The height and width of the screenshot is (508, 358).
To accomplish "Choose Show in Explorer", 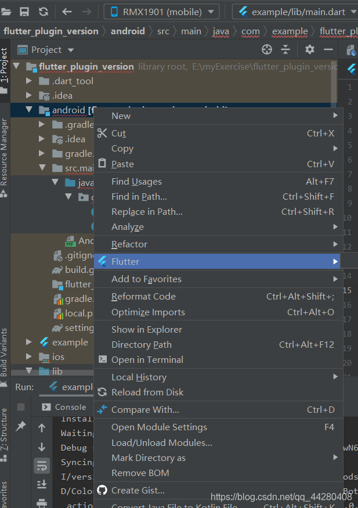I will tap(218, 330).
